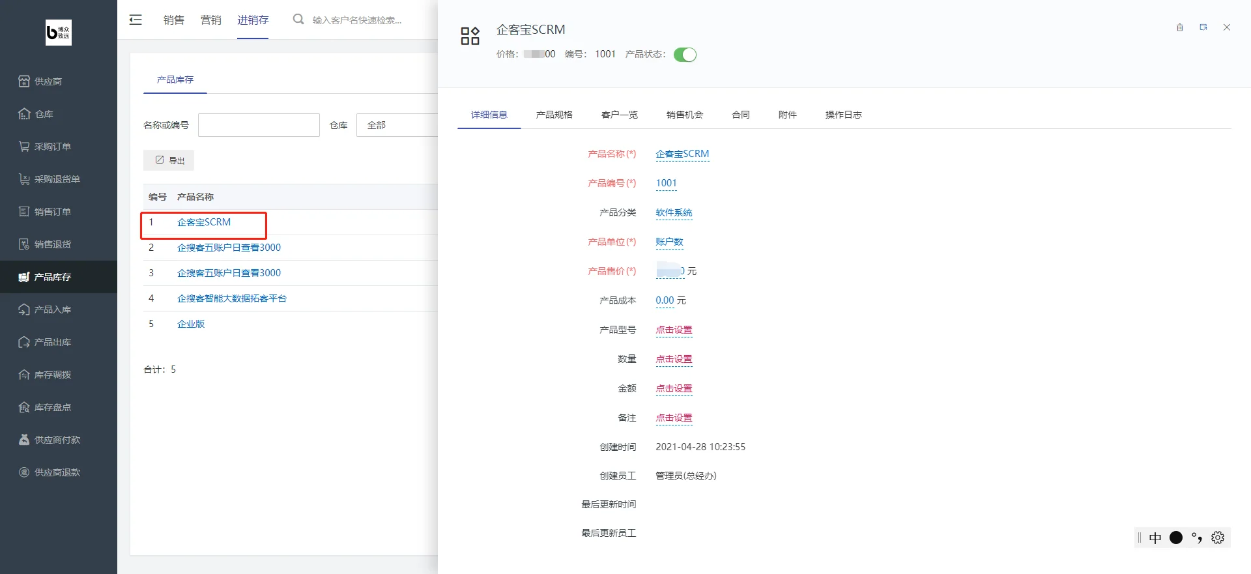
Task: Open the 客户一览 tab
Action: pos(620,115)
